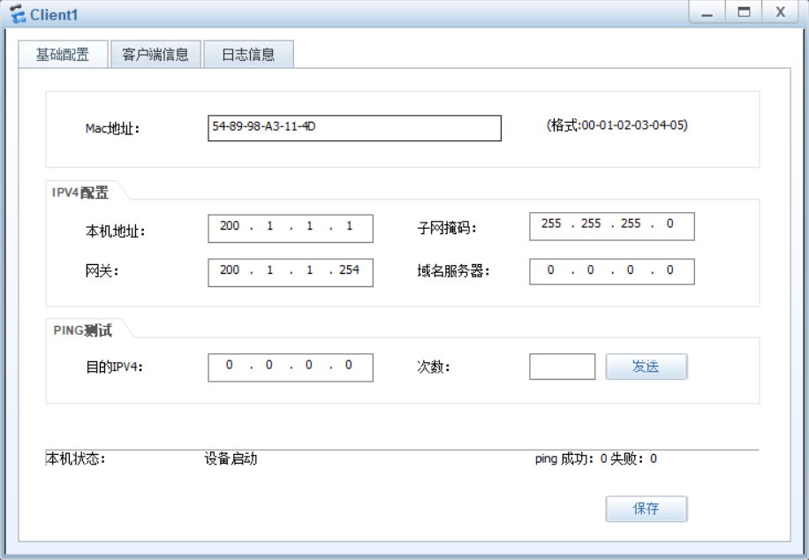Click the 200 octet in 本机地址 field
809x560 pixels.
(230, 225)
